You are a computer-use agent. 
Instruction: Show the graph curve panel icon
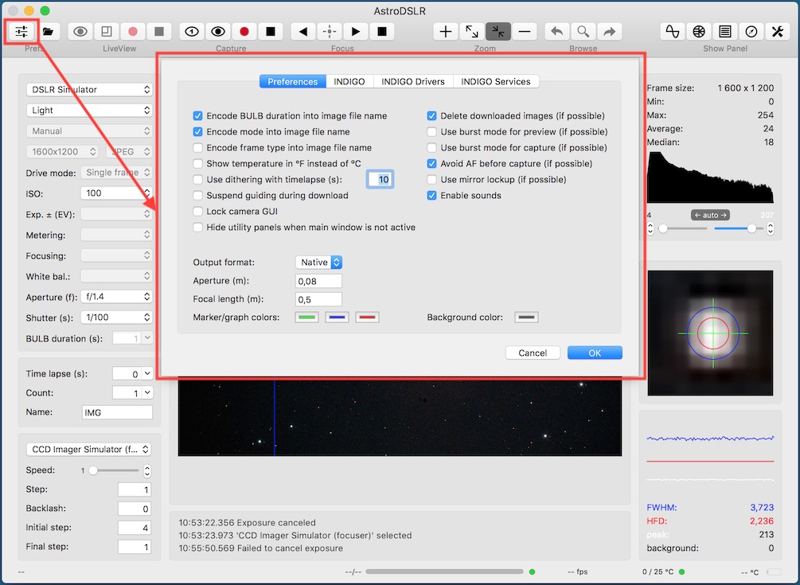[x=673, y=32]
